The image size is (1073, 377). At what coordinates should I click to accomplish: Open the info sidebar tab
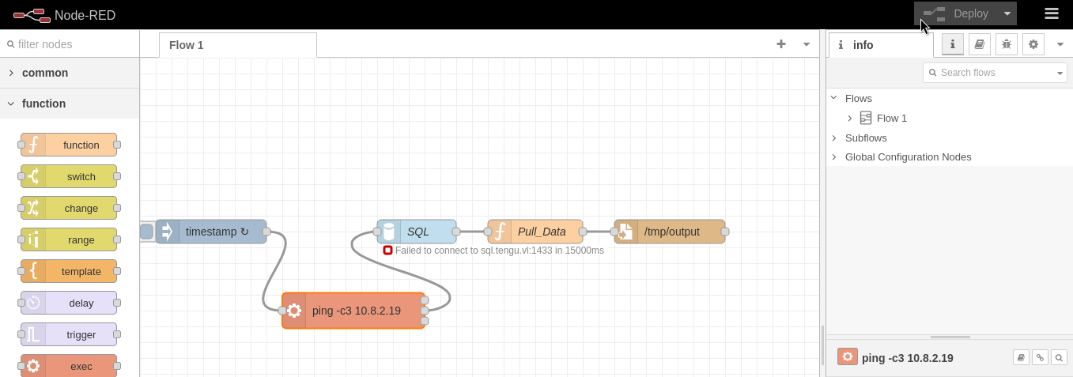(x=881, y=45)
